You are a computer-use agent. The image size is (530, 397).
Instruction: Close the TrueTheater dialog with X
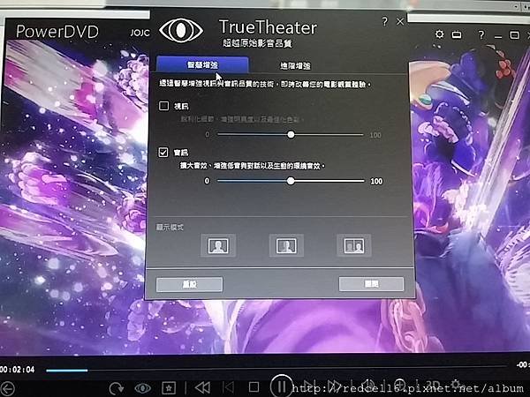coord(400,21)
